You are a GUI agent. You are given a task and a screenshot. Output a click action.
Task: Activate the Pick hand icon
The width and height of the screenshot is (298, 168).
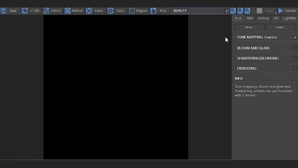tap(153, 11)
